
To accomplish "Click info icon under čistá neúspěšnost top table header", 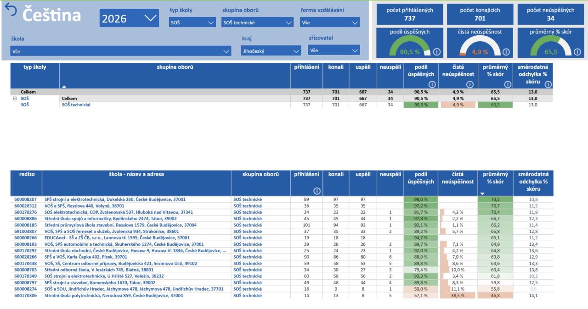I will click(x=469, y=84).
